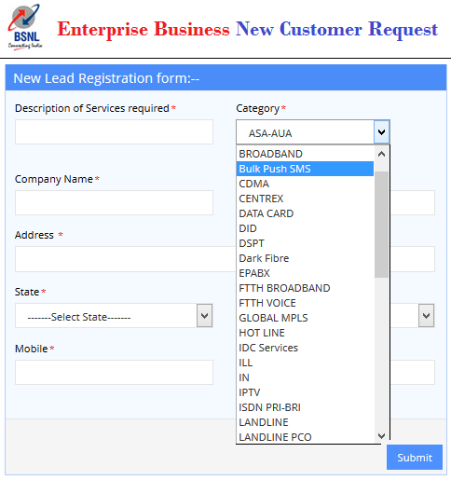This screenshot has width=451, height=480.
Task: Click the BSNL logo
Action: click(25, 27)
